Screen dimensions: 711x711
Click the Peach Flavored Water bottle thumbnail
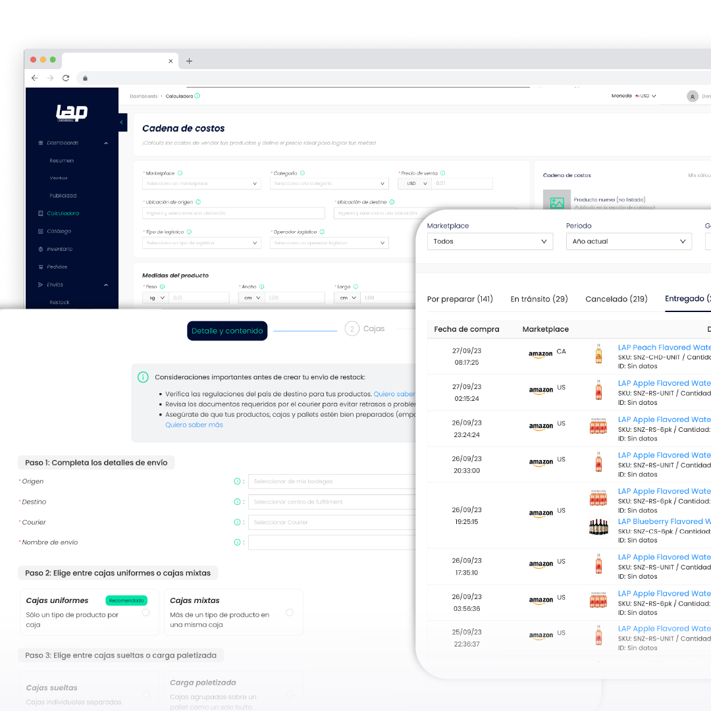click(598, 354)
